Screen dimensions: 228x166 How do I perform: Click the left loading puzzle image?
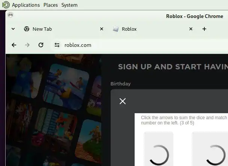click(159, 149)
